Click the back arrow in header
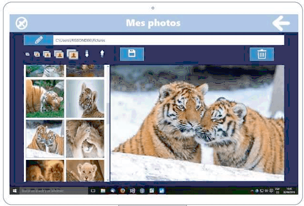 [x=281, y=23]
